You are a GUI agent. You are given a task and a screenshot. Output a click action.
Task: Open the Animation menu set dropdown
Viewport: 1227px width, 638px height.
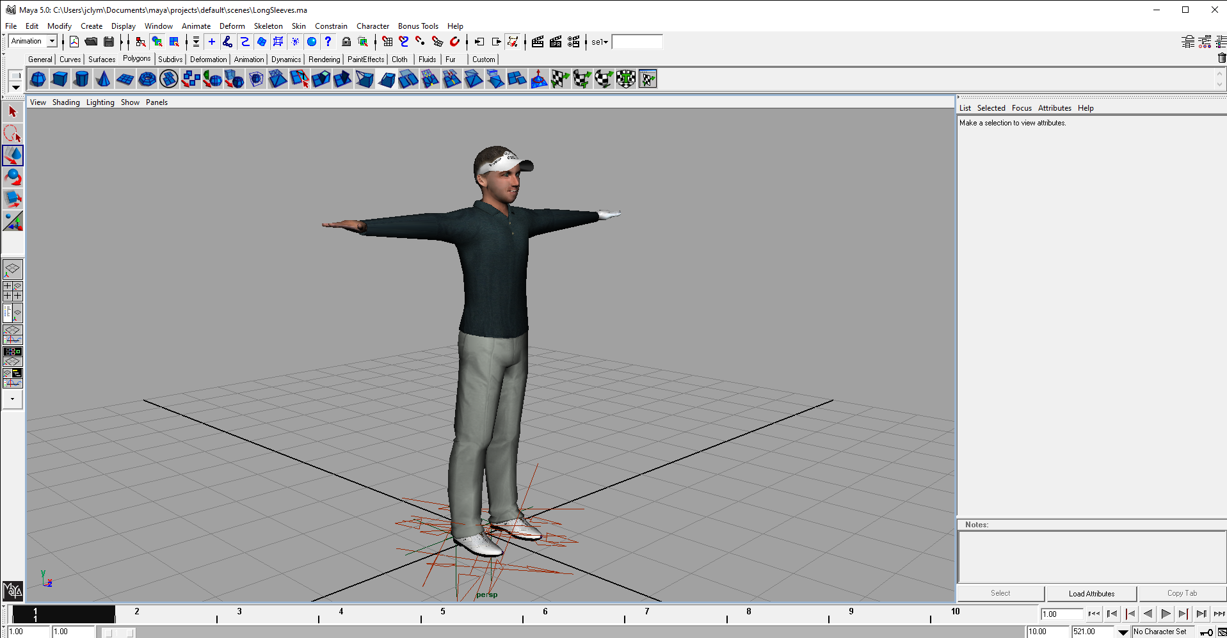(52, 42)
